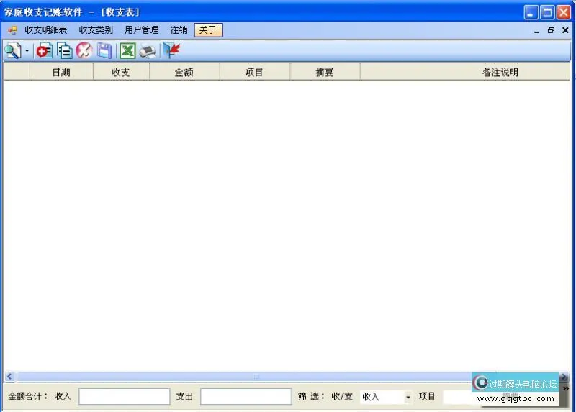The height and width of the screenshot is (412, 576).
Task: Delete the record with the red X icon
Action: 84,50
